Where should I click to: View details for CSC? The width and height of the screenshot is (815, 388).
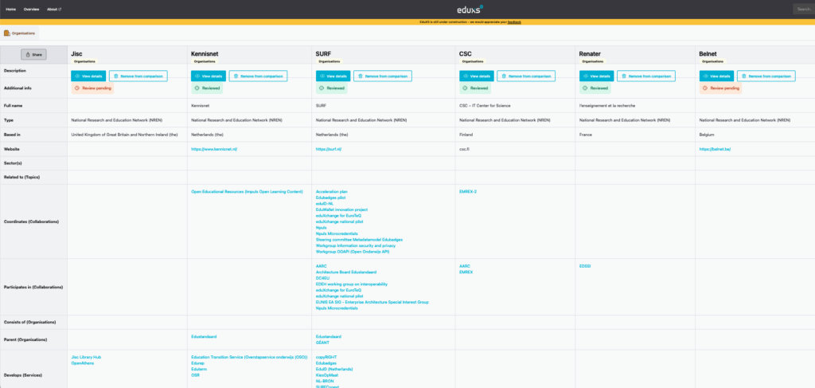477,76
